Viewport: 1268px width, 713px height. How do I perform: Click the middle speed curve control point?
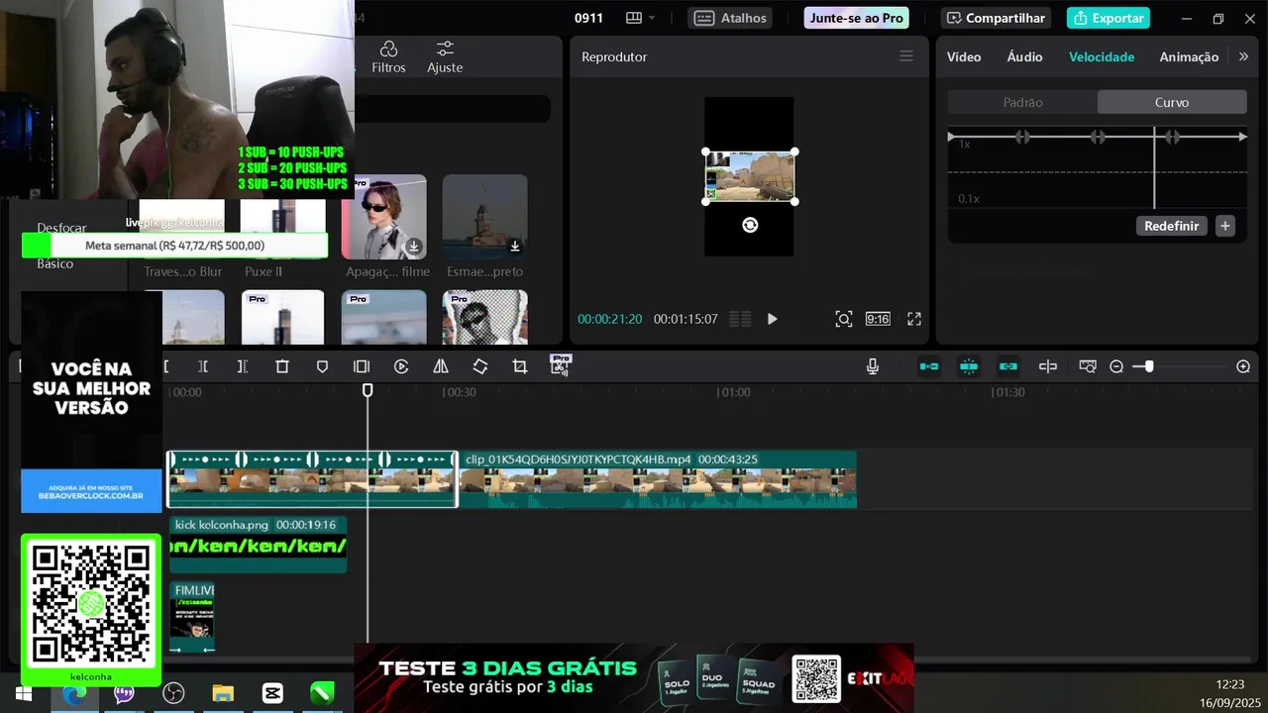click(1098, 137)
